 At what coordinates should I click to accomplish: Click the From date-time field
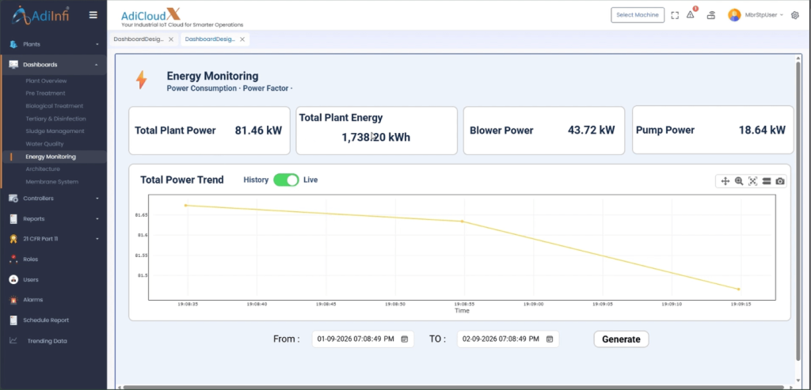point(363,339)
